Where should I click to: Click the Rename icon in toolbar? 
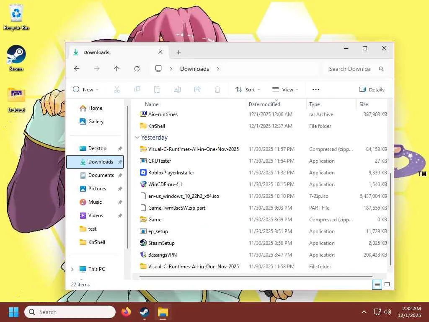(x=177, y=89)
